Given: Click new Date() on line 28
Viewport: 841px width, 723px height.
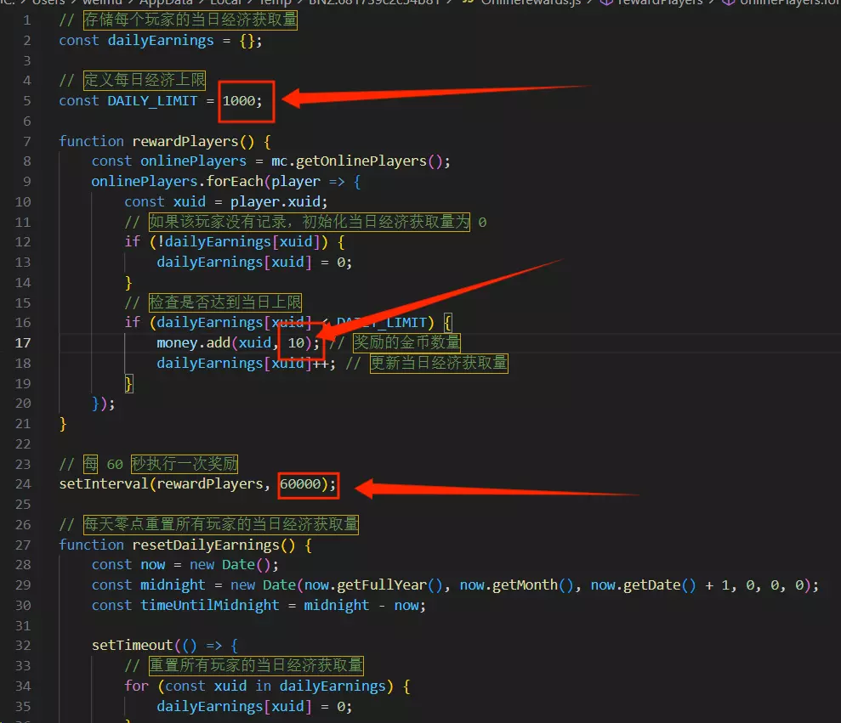Looking at the screenshot, I should tap(230, 565).
